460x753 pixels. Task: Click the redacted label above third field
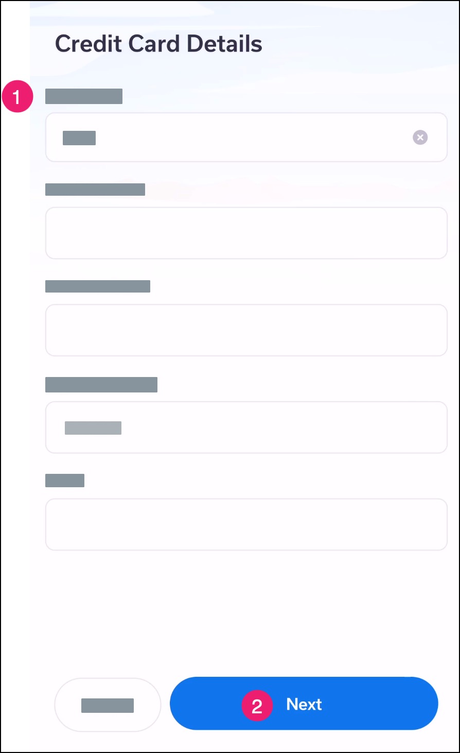tap(98, 286)
